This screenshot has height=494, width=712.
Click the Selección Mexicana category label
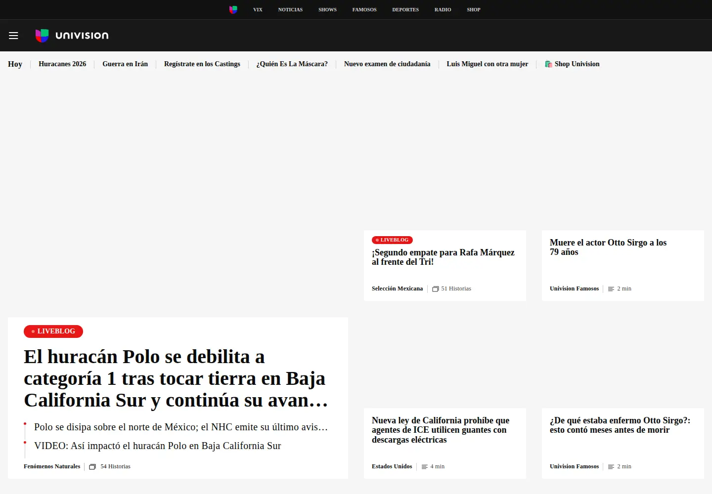(397, 289)
